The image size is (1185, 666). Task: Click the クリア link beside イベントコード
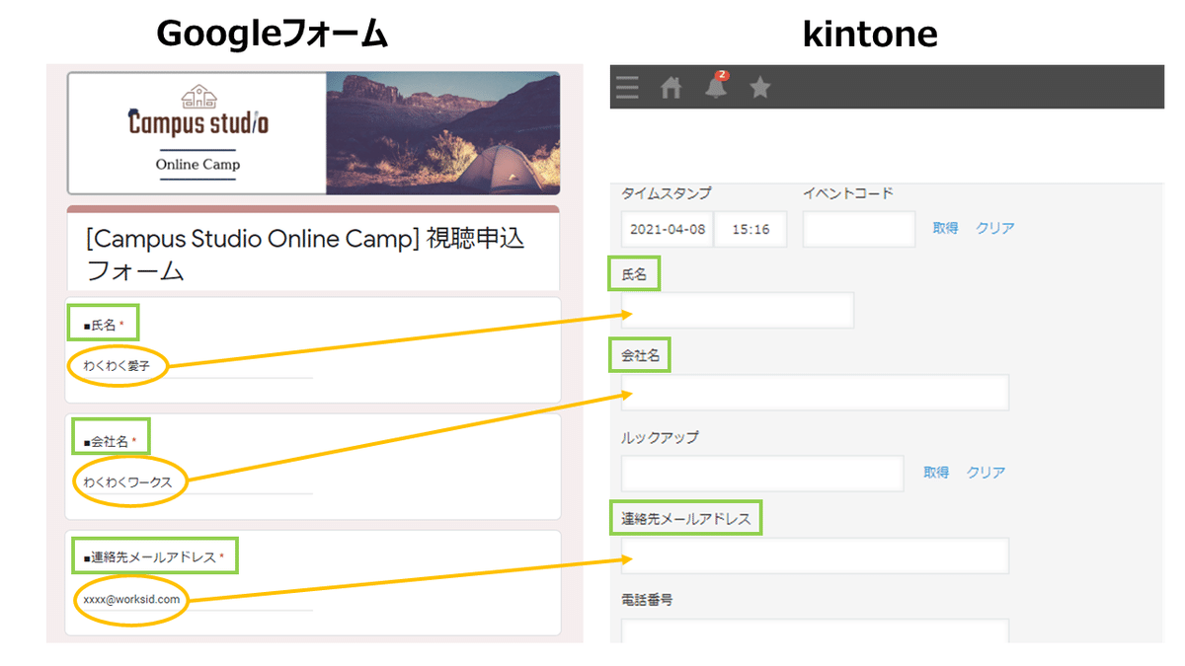click(x=995, y=228)
